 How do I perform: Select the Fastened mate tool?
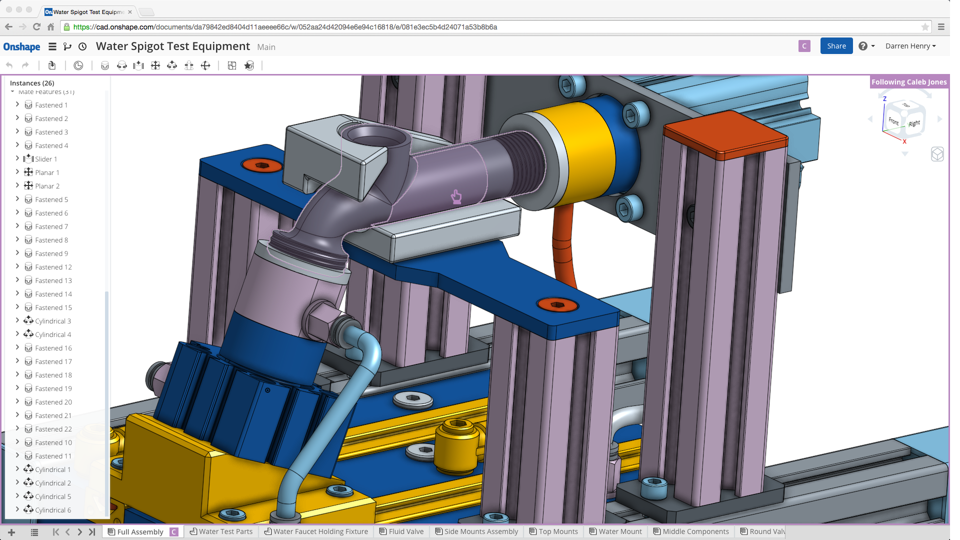(x=105, y=65)
